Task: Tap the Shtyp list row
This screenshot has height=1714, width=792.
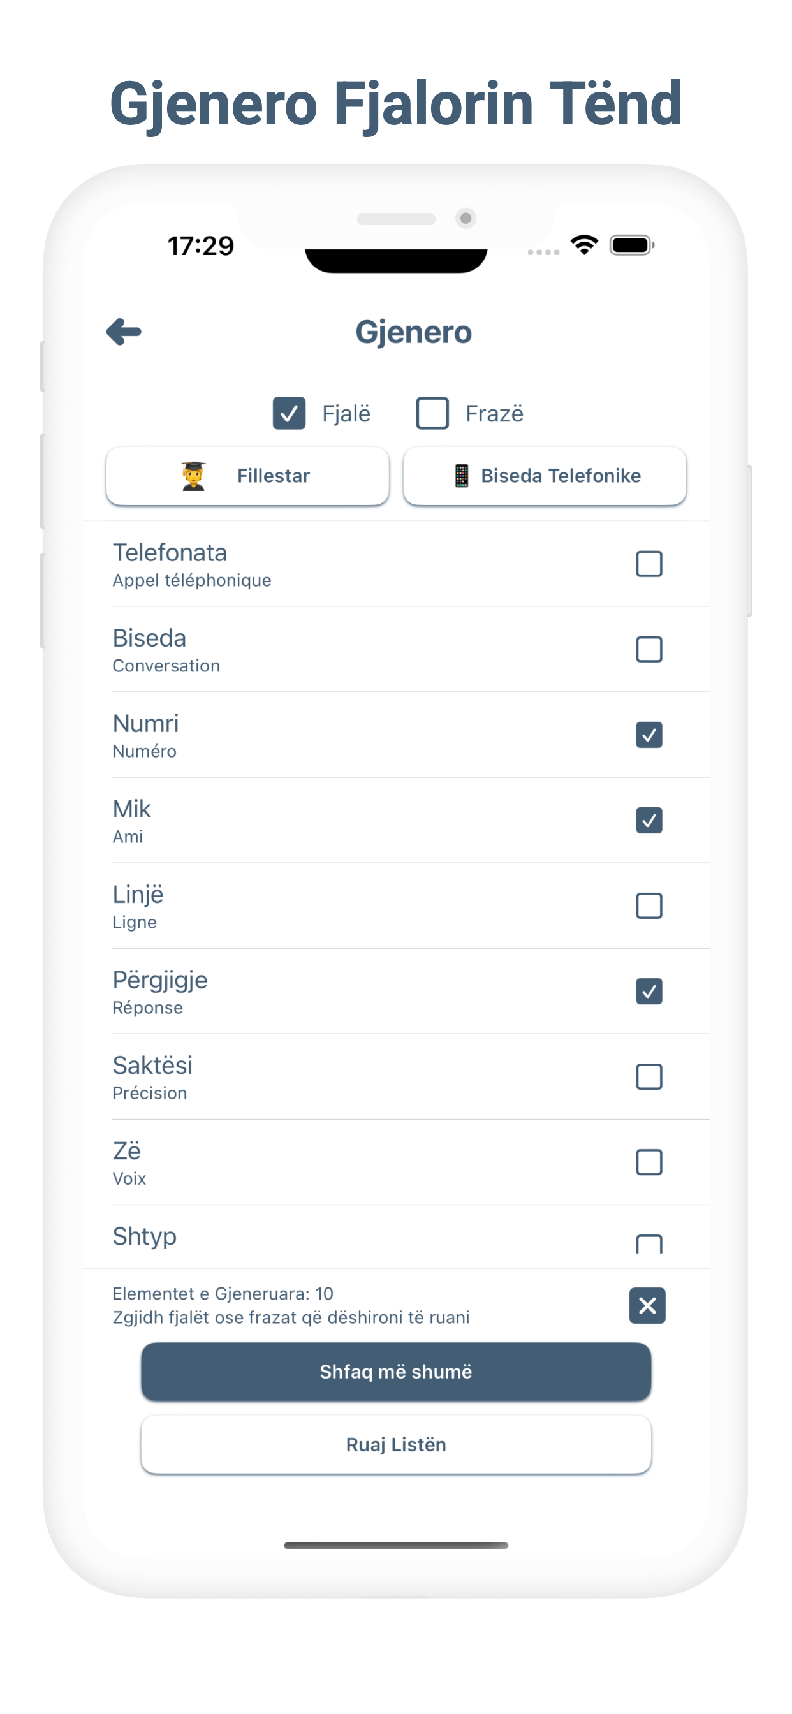Action: [x=411, y=1237]
